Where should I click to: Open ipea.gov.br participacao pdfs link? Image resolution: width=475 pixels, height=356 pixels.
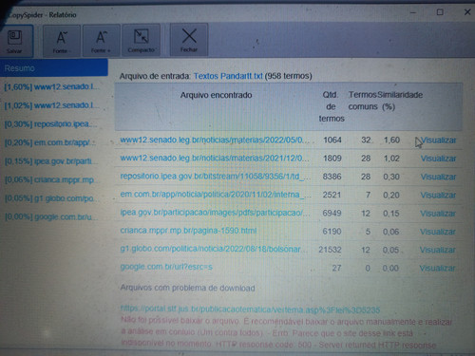coord(215,213)
